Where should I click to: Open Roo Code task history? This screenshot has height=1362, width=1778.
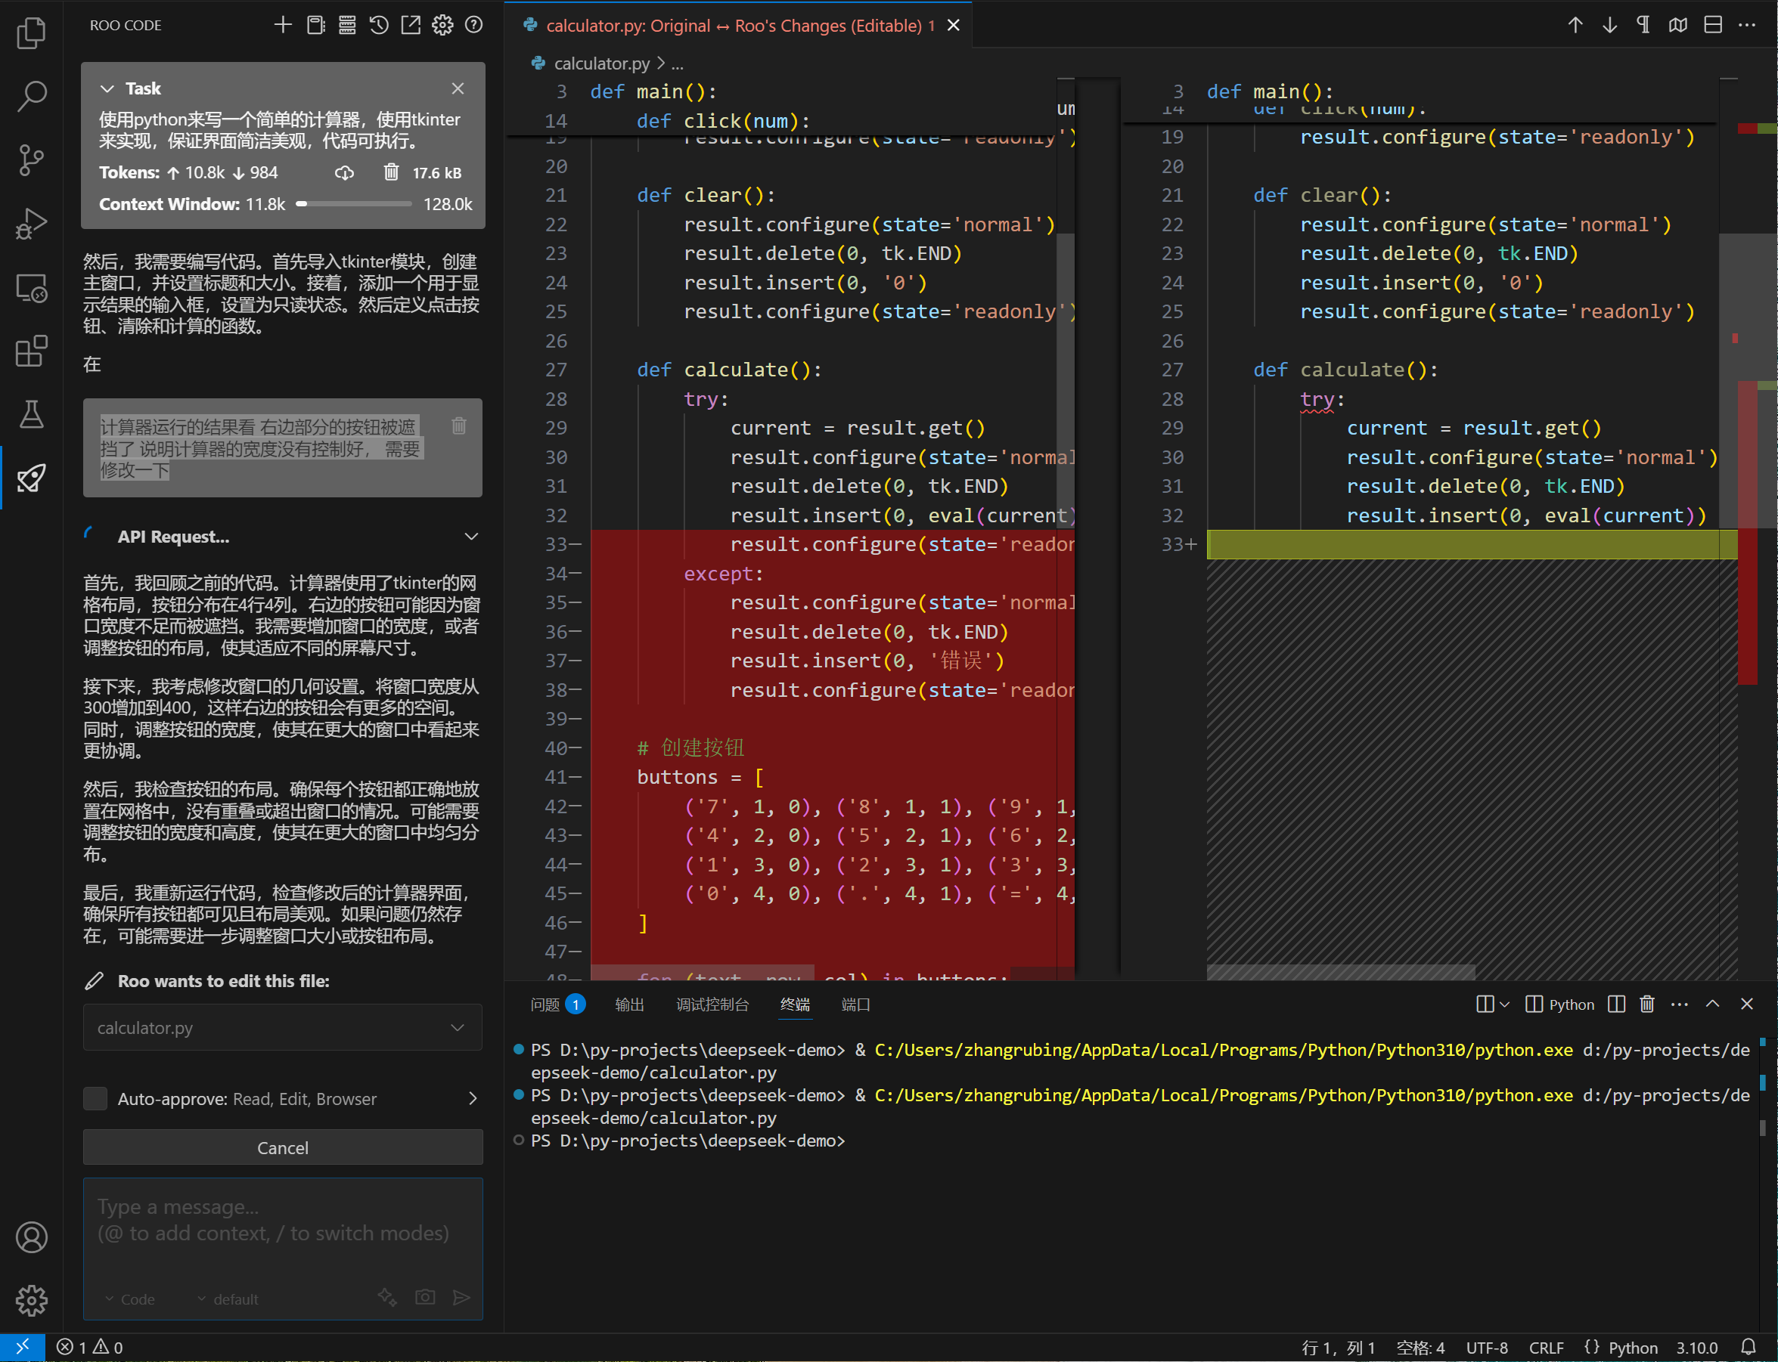point(379,25)
